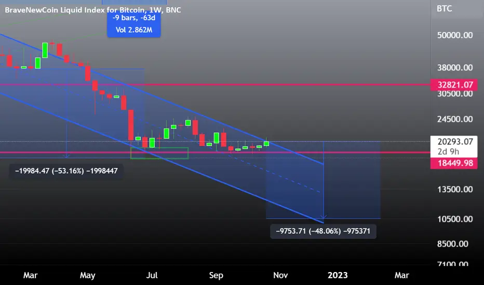The width and height of the screenshot is (484, 285).
Task: Click the 2023 time axis label
Action: point(338,275)
